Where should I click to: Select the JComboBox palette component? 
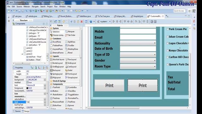(71, 87)
